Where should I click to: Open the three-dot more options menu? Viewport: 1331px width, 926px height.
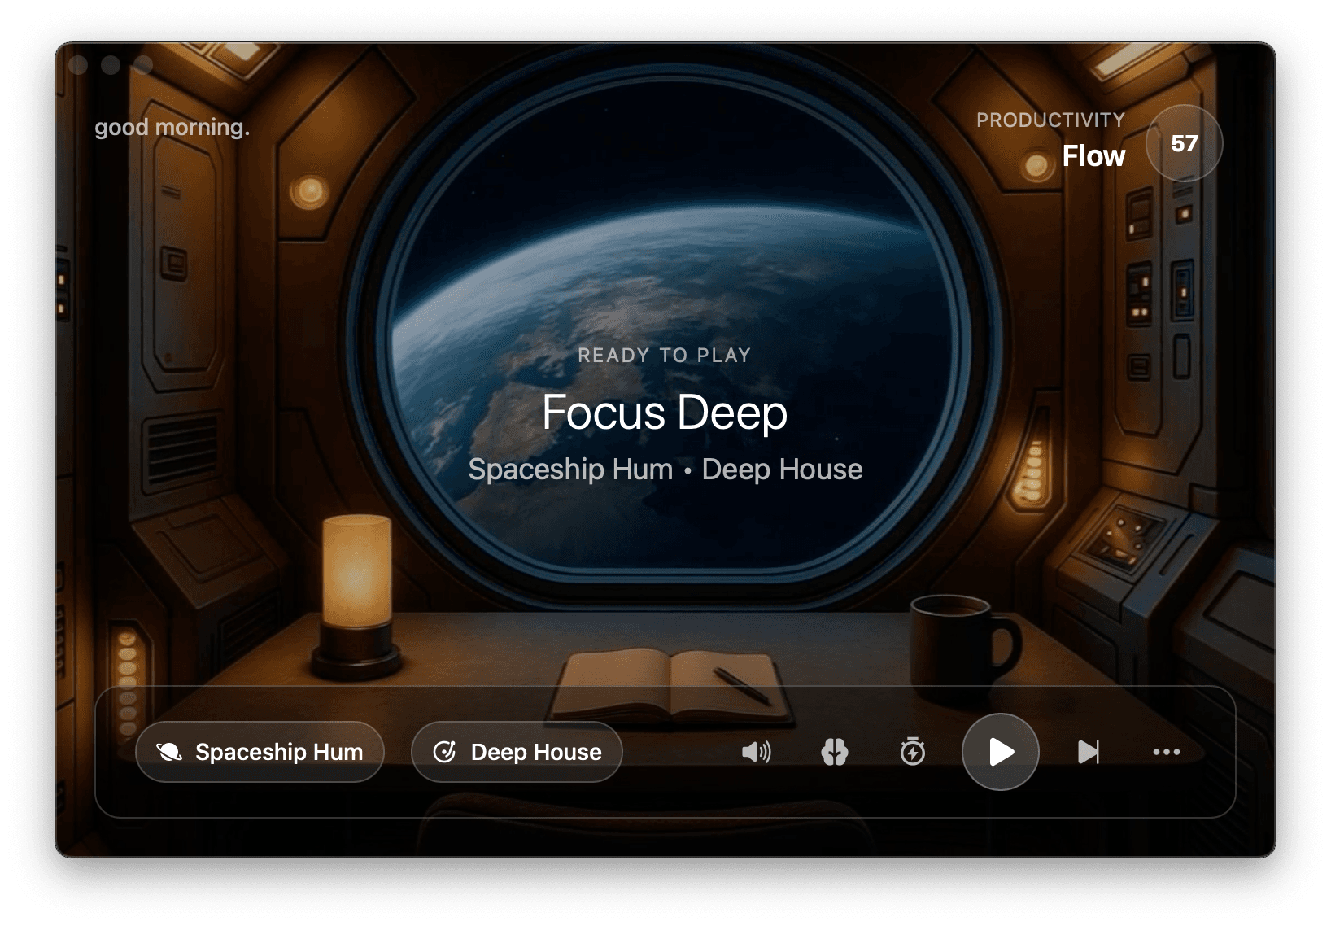point(1167,752)
